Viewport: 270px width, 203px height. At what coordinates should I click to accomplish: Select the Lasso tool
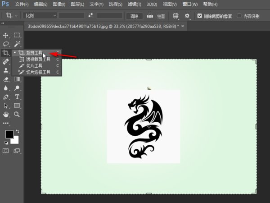pos(6,44)
